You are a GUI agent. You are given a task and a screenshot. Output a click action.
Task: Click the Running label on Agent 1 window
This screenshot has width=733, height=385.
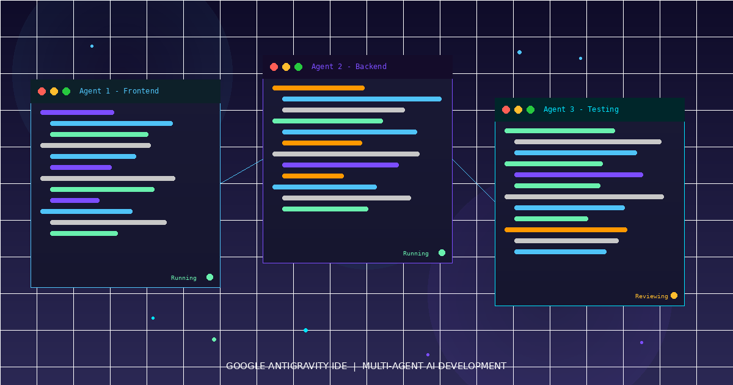tap(184, 277)
